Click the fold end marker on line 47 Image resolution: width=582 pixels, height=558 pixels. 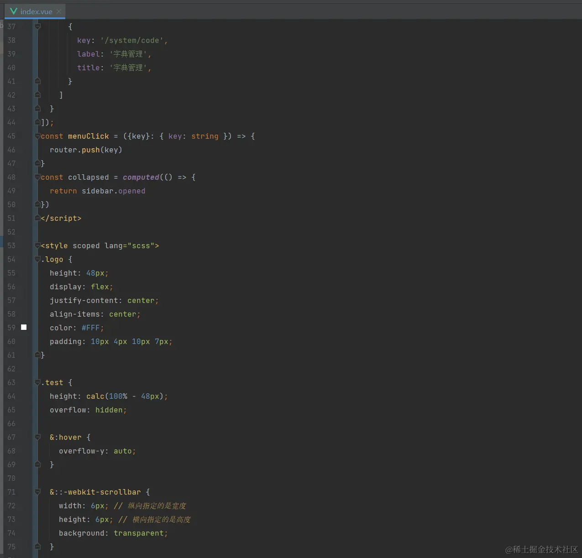37,163
